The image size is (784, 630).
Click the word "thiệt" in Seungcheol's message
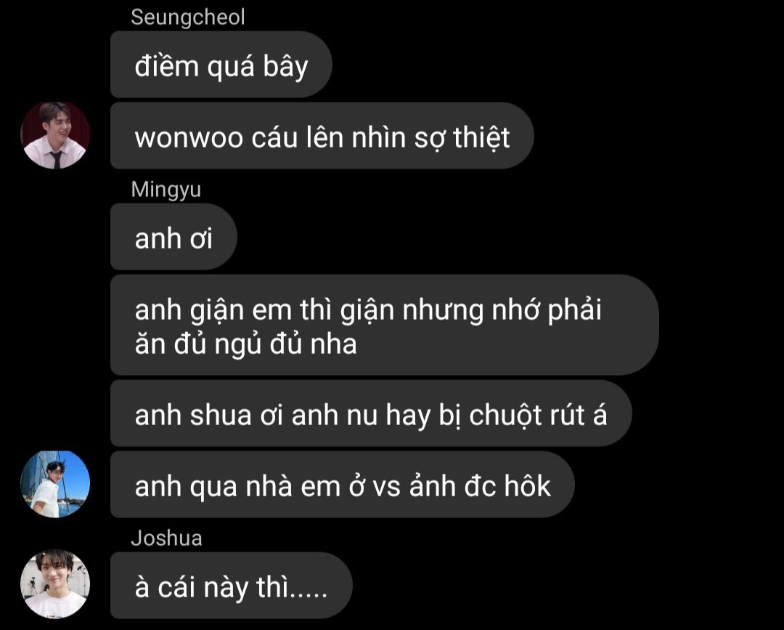481,137
